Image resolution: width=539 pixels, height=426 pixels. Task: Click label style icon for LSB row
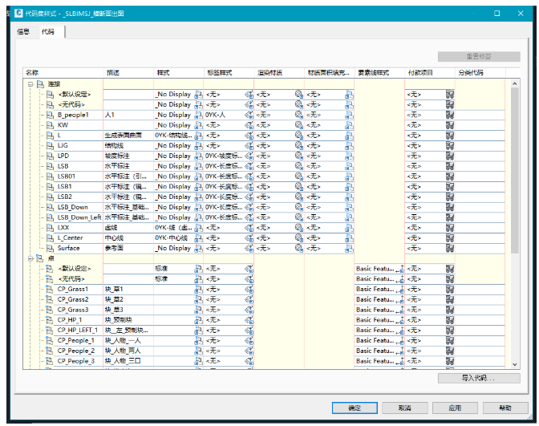[x=249, y=166]
